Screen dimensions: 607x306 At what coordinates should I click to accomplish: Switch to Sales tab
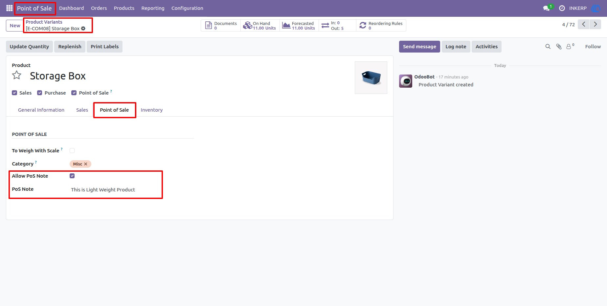[x=82, y=110]
